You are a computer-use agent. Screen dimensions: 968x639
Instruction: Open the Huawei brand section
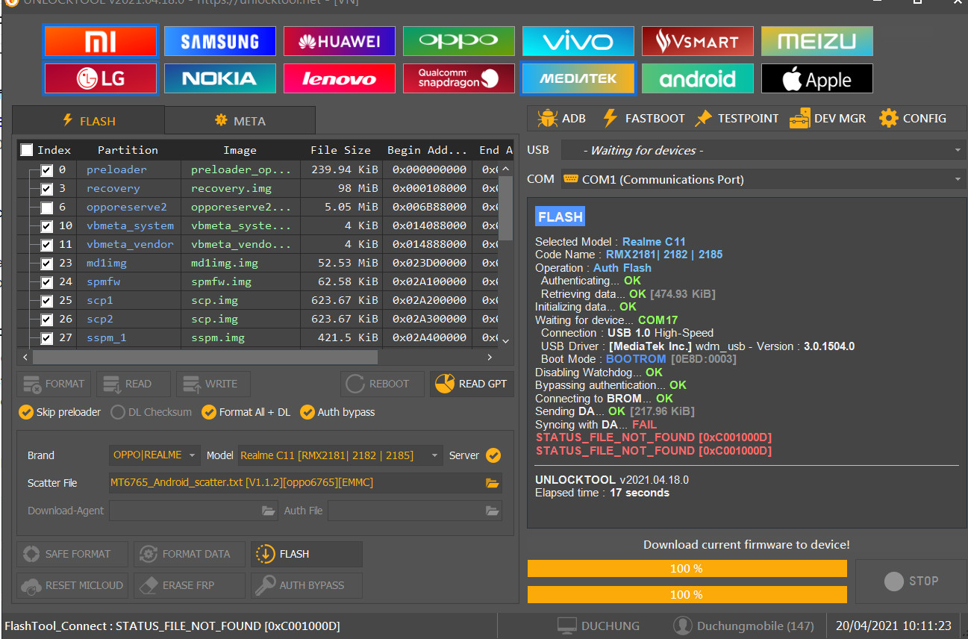pyautogui.click(x=340, y=41)
